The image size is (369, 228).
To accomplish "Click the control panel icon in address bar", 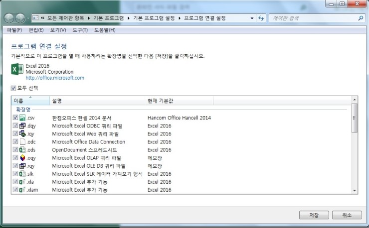I will tap(35, 18).
